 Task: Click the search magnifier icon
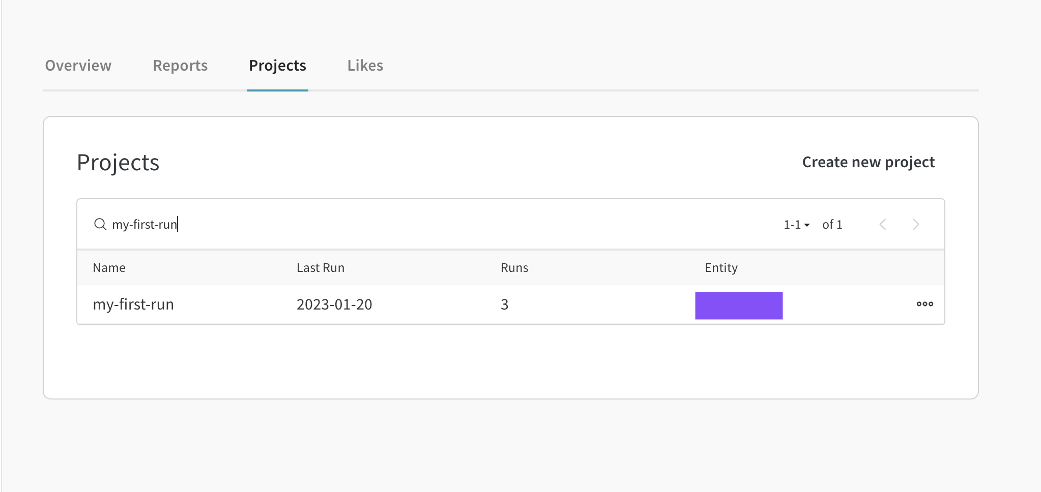click(x=100, y=224)
